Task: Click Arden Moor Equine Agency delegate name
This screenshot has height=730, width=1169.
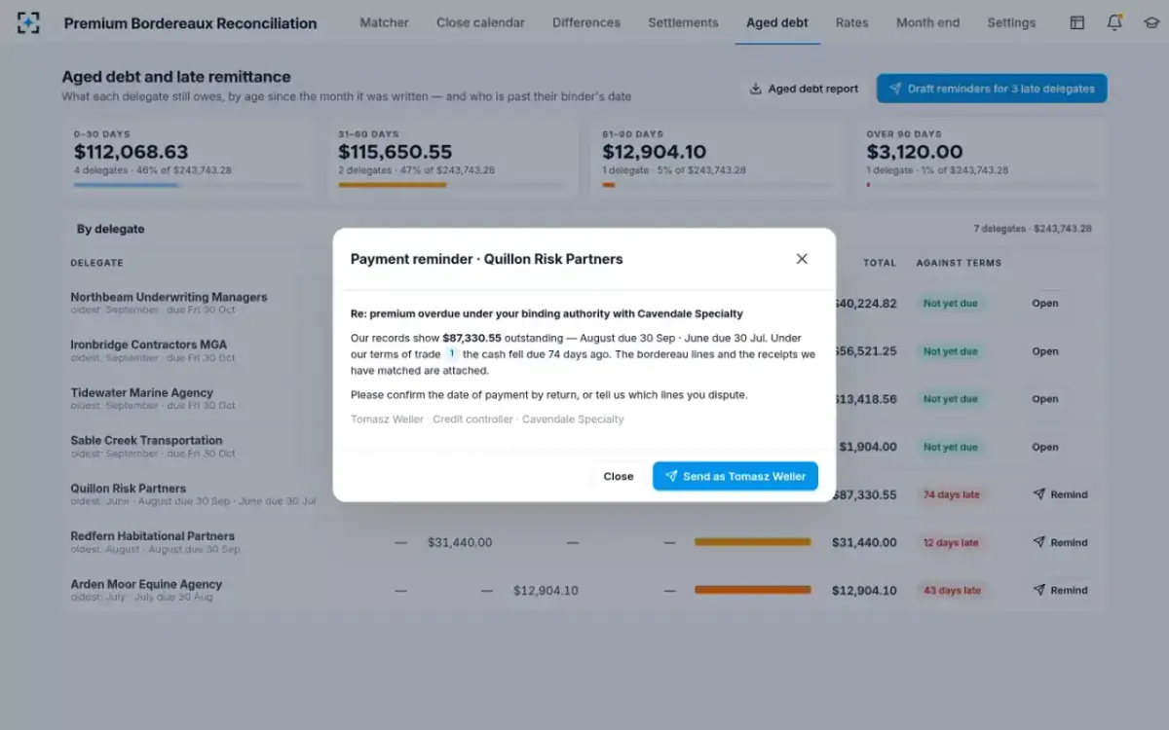Action: 146,584
